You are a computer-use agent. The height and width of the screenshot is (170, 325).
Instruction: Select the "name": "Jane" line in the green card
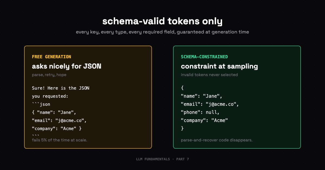click(x=201, y=96)
